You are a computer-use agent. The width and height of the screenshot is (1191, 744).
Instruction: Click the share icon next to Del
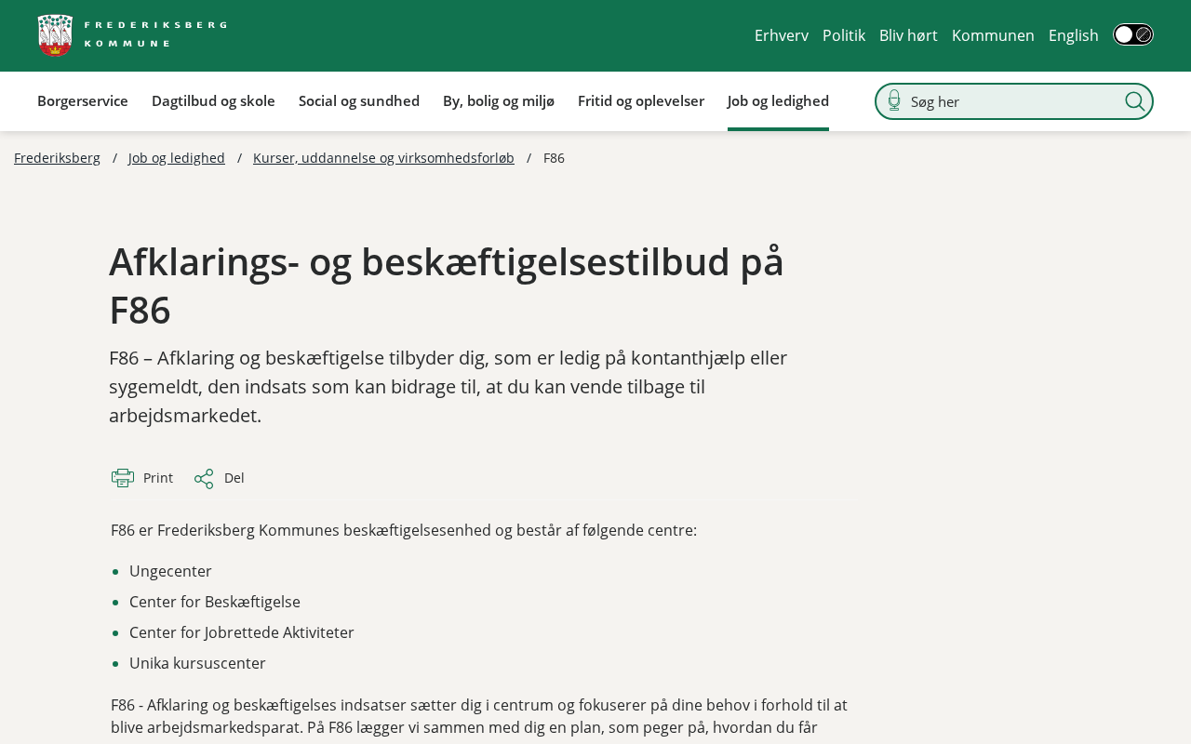click(x=204, y=479)
